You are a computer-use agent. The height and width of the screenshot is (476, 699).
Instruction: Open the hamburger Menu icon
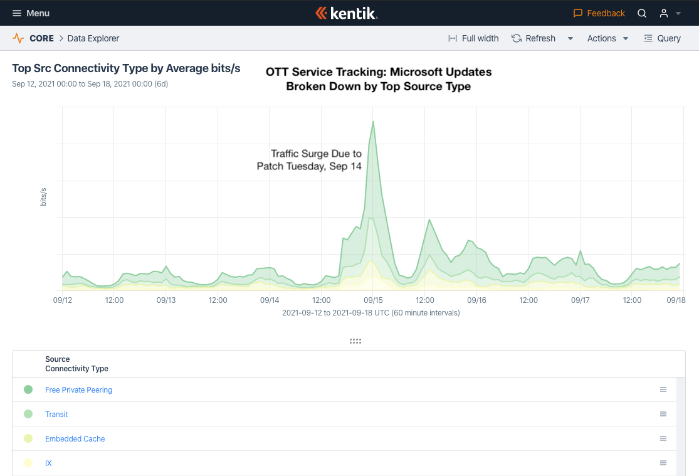[x=17, y=13]
